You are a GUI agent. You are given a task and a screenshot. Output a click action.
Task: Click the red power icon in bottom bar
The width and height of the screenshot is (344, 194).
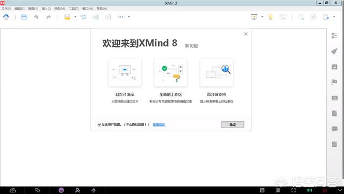click(325, 190)
